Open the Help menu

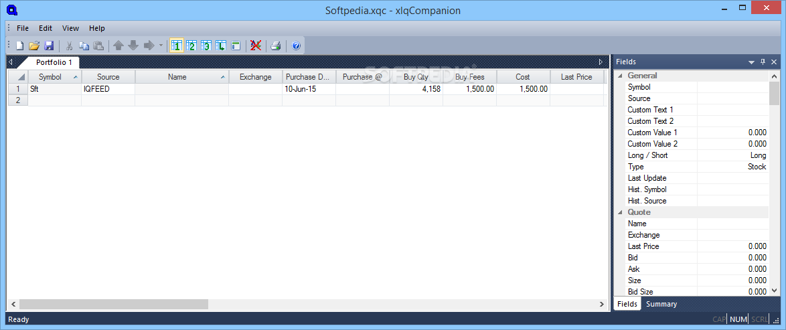[x=97, y=28]
